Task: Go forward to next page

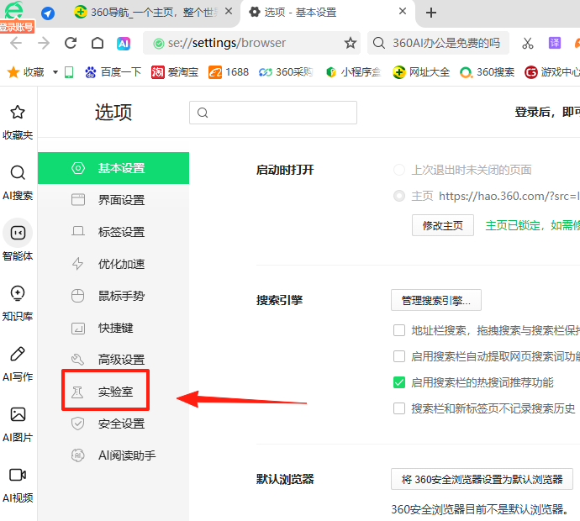Action: [43, 43]
